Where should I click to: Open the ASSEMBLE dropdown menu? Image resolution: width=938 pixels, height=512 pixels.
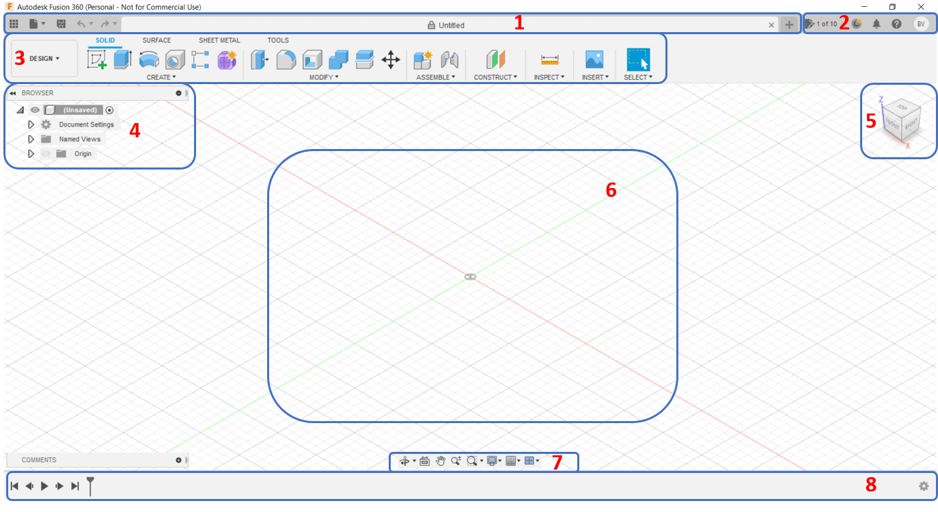coord(436,77)
